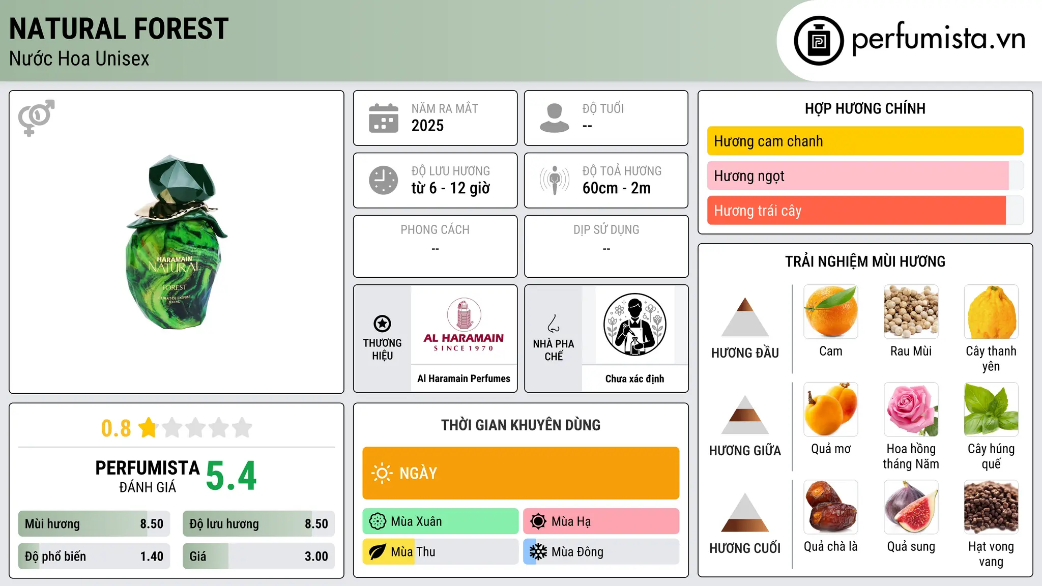Viewport: 1042px width, 586px height.
Task: Select the Rau Mùi coriander note image
Action: click(x=911, y=312)
